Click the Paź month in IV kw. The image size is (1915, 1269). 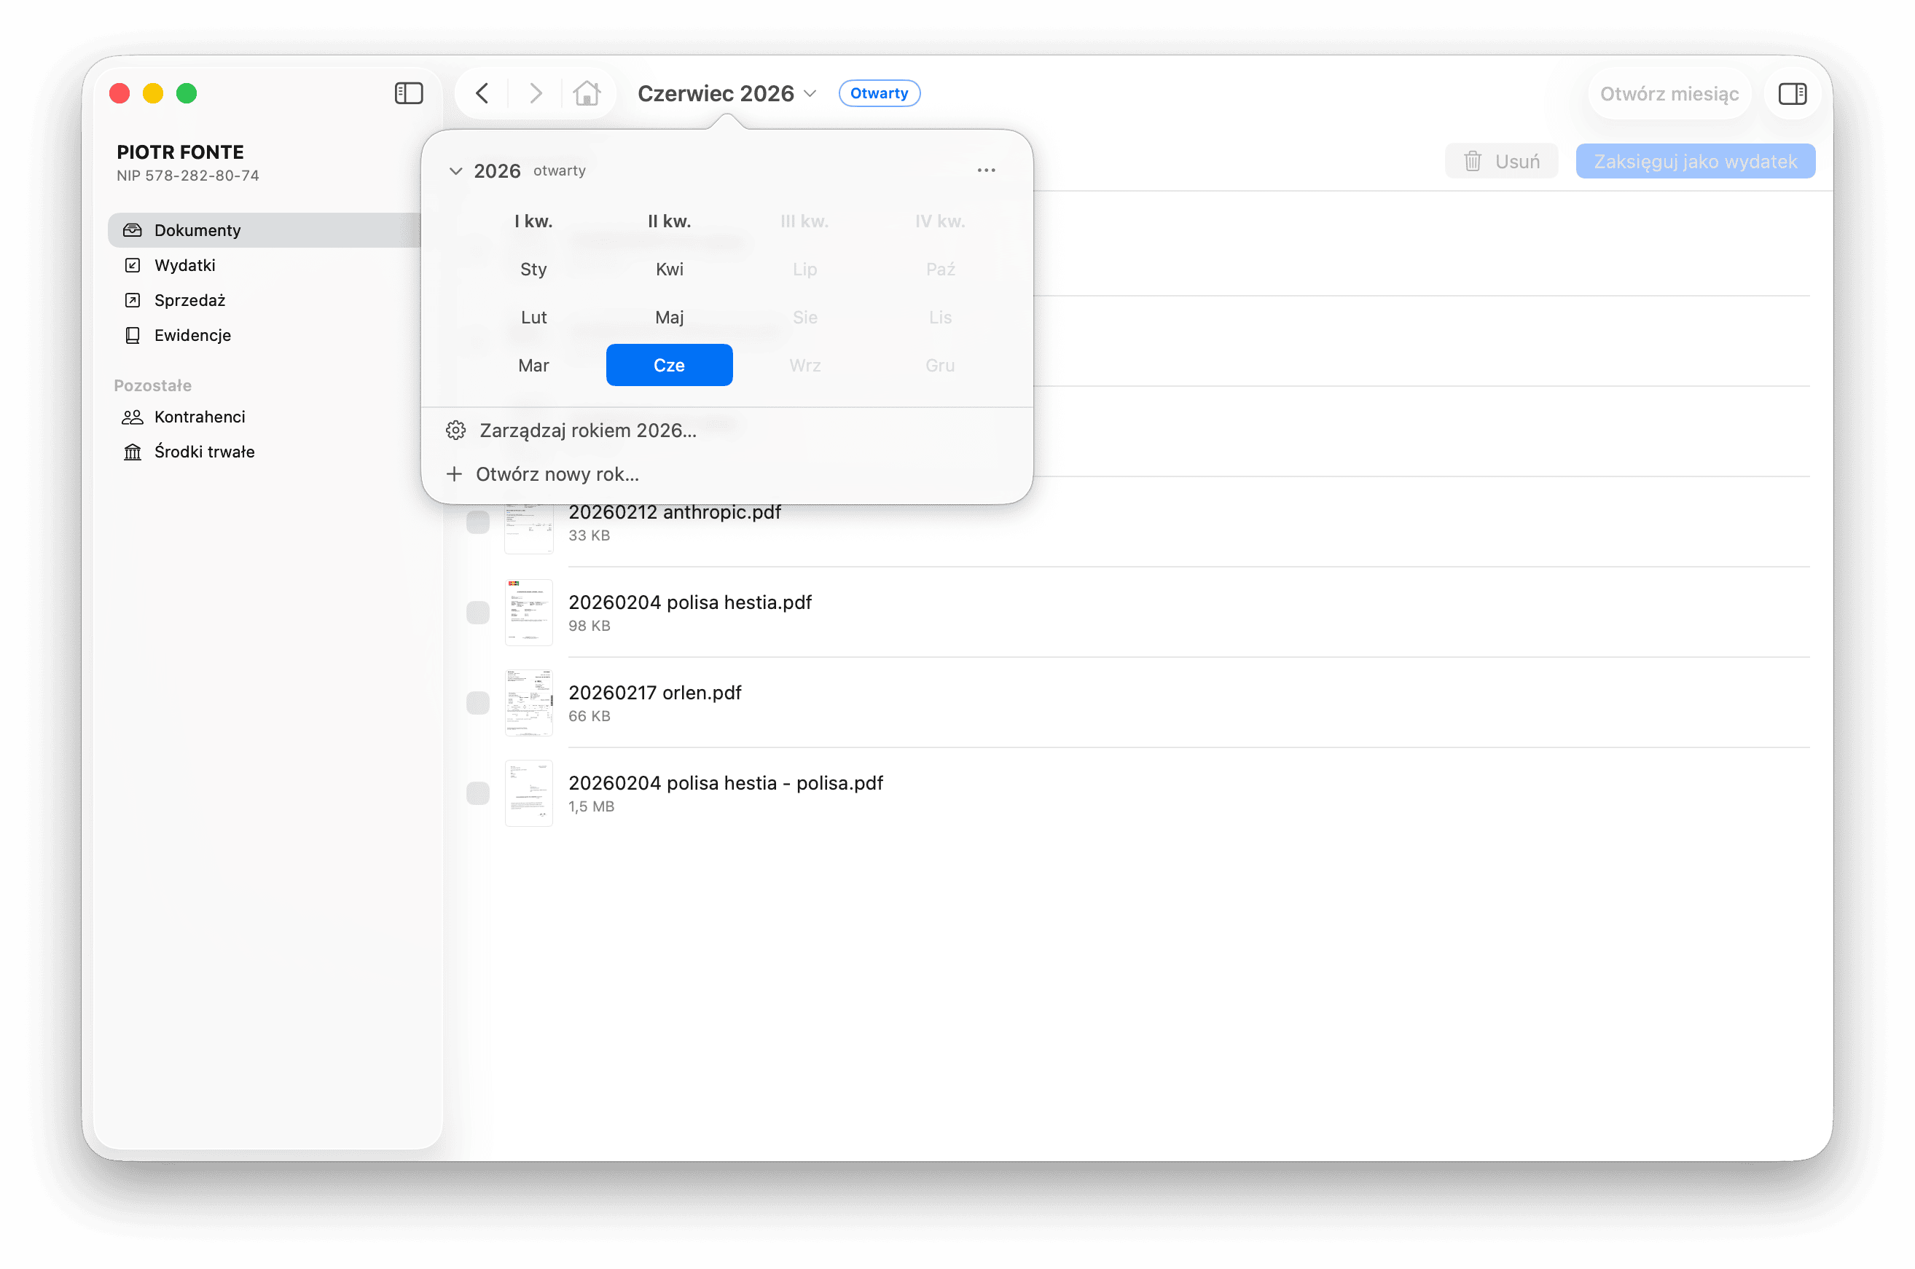pyautogui.click(x=940, y=269)
